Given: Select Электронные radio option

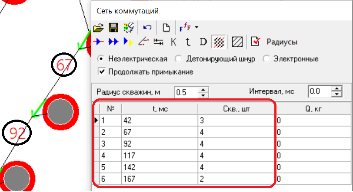Looking at the screenshot, I should 266,59.
